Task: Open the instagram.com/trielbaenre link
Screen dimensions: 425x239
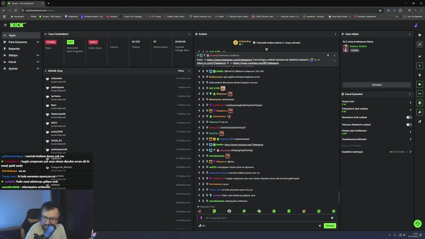Action: pos(229,60)
